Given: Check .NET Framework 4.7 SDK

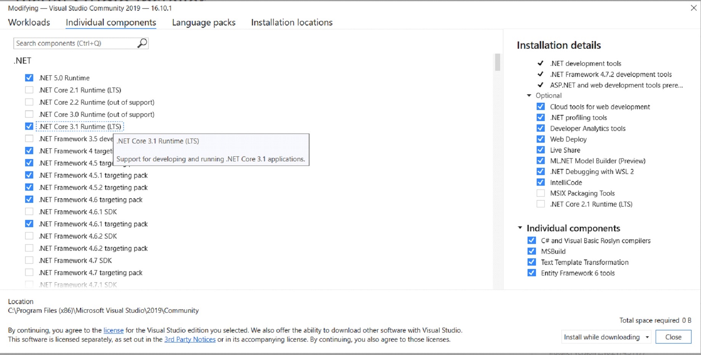Looking at the screenshot, I should pos(29,261).
